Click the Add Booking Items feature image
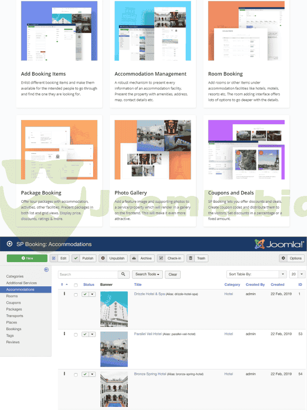 tap(59, 31)
